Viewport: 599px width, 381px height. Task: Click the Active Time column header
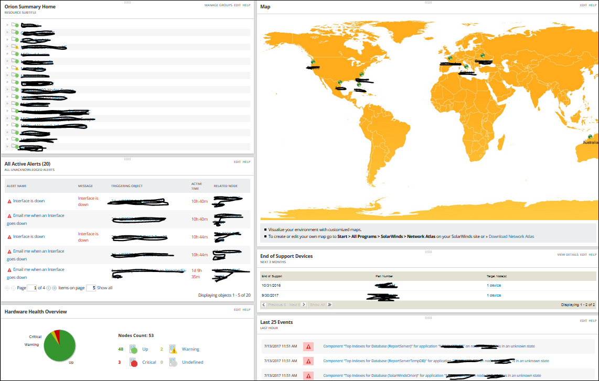[x=197, y=186]
